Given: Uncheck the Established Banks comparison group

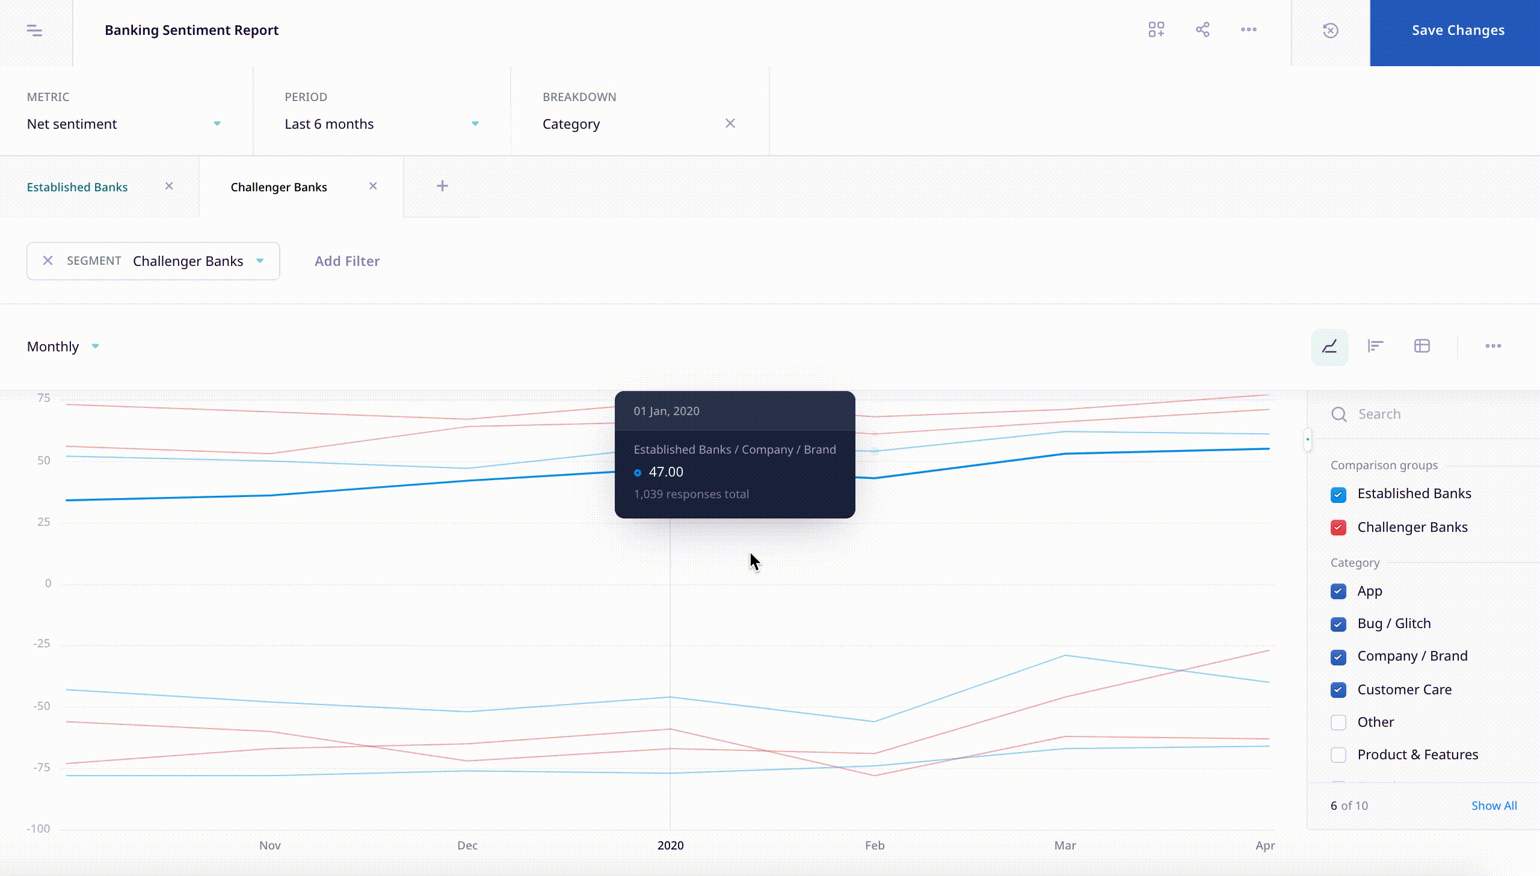Looking at the screenshot, I should [1338, 495].
